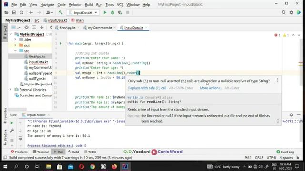Image resolution: width=305 pixels, height=171 pixels.
Task: Click the gutter run arrow beside main function
Action: [61, 43]
